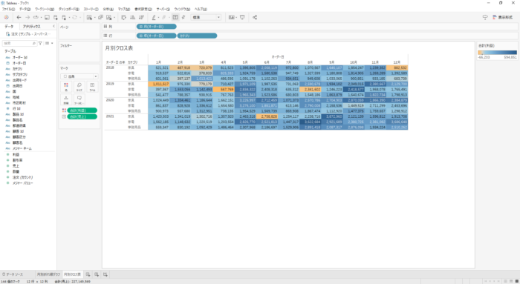
Task: Undo with the back arrow icon
Action: click(19, 18)
